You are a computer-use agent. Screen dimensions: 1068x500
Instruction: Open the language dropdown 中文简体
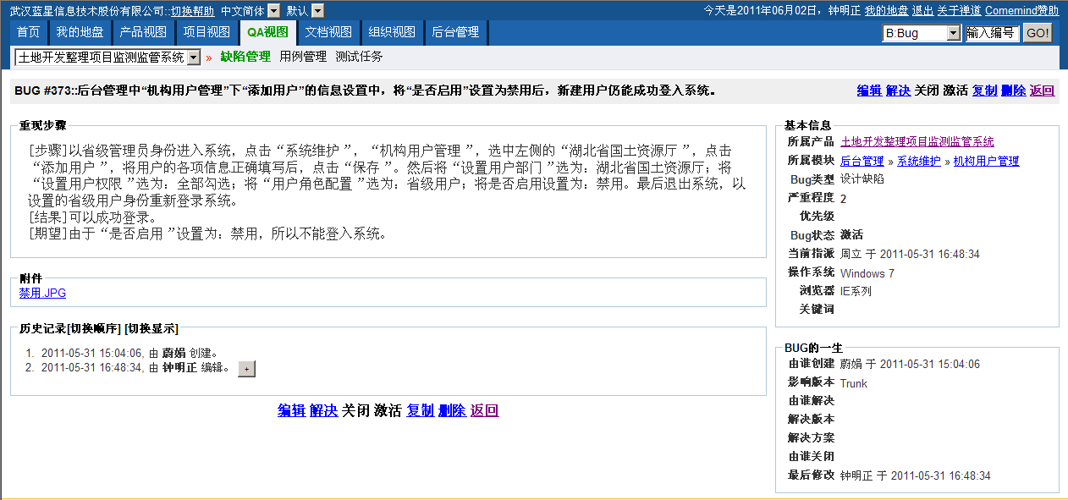click(x=273, y=11)
